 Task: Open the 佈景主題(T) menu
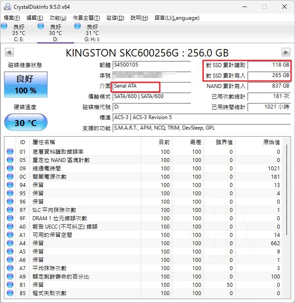[x=86, y=18]
